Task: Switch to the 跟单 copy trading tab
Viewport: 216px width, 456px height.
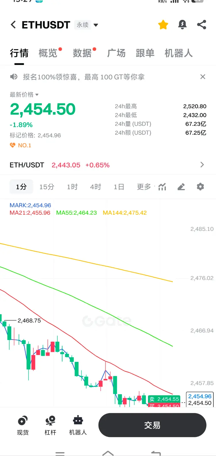Action: 145,53
